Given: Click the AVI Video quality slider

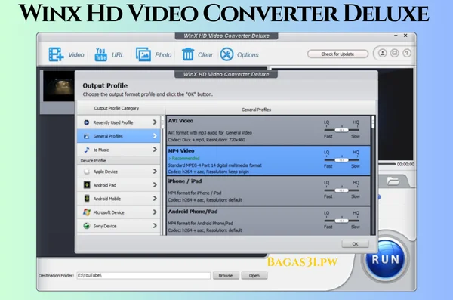Looking at the screenshot, I should pos(341,130).
